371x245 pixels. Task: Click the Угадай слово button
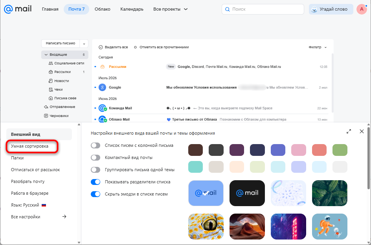pyautogui.click(x=331, y=9)
